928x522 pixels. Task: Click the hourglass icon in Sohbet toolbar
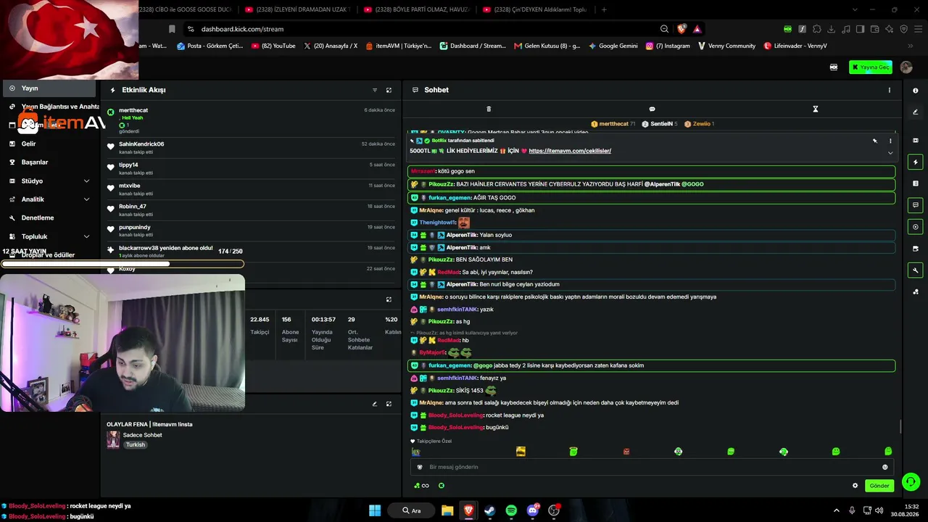(x=815, y=109)
